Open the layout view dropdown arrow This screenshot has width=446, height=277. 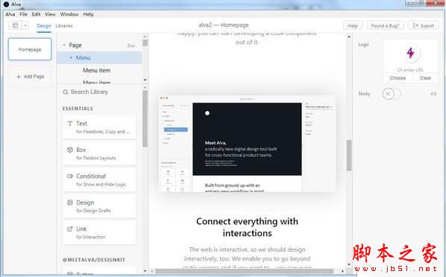coord(25,25)
